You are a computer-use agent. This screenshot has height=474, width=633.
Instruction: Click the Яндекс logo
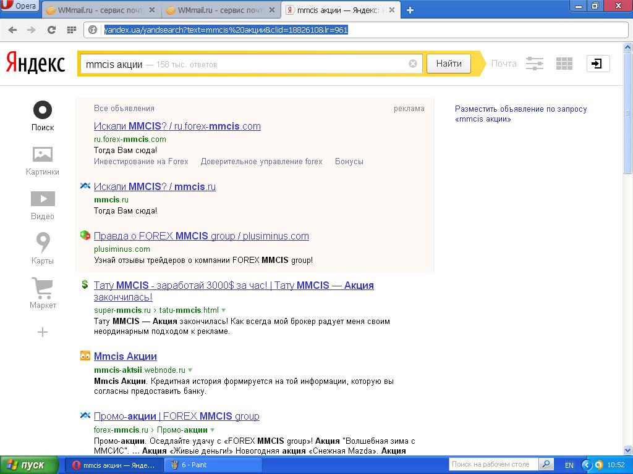tap(35, 64)
